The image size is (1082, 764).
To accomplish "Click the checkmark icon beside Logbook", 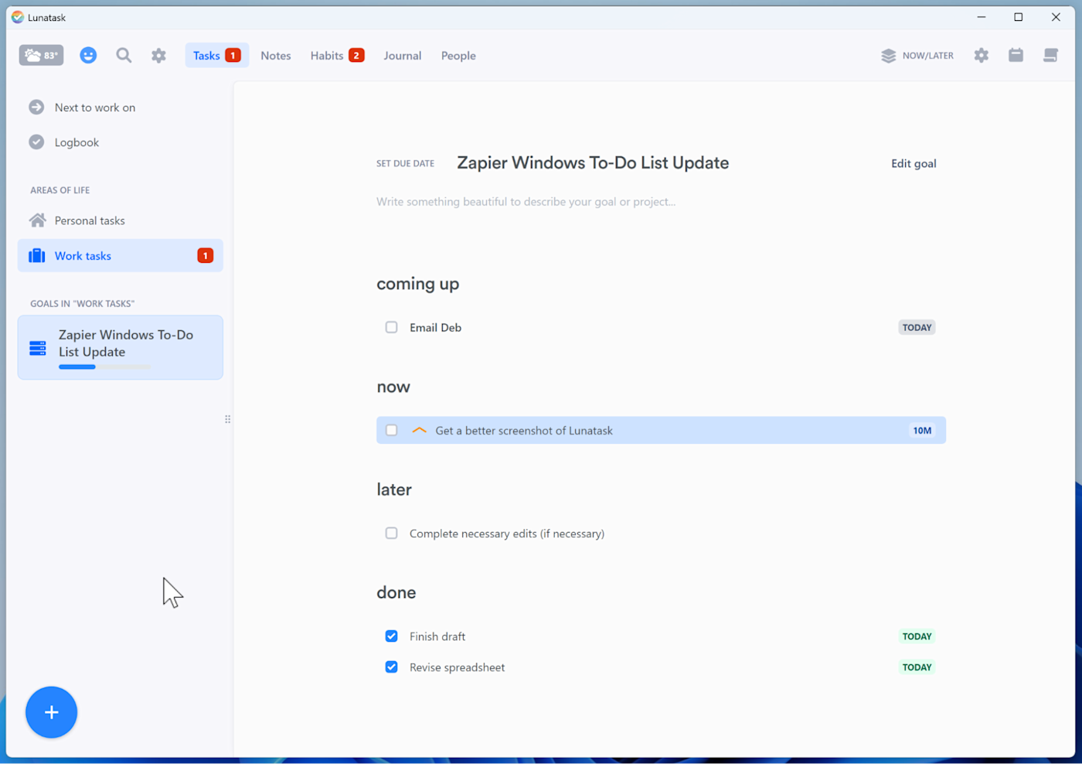I will pyautogui.click(x=36, y=142).
